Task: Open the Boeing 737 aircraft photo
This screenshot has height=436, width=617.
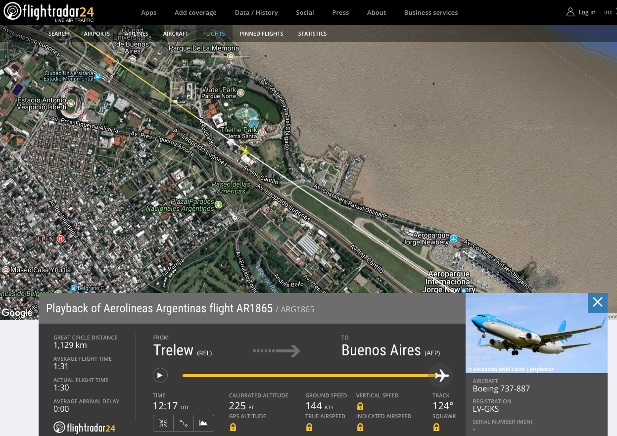Action: (536, 333)
